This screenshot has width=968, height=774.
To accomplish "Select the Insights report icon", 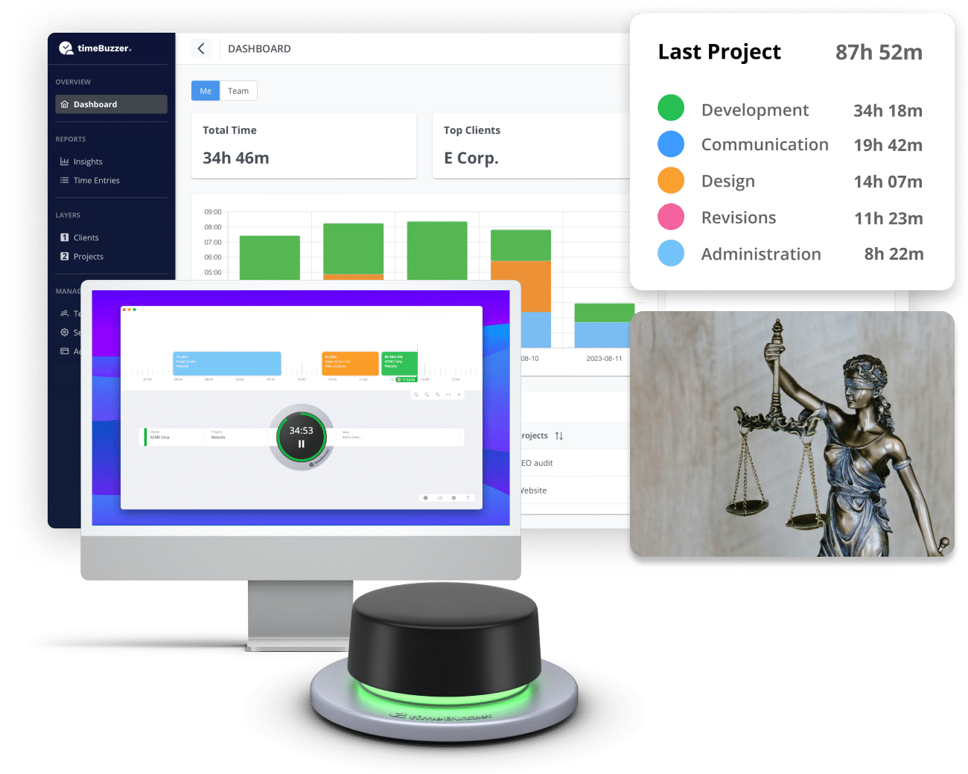I will click(x=65, y=161).
